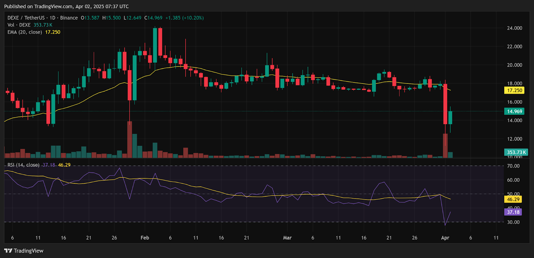This screenshot has width=534, height=258.
Task: Select the Vol · DEXE indicator legend
Action: pos(19,25)
